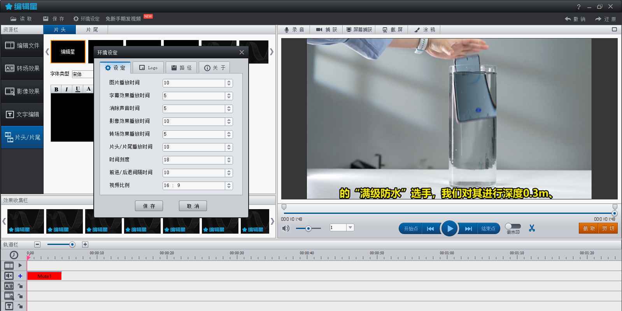
Task: Zoom out the timeline with minus button
Action: pyautogui.click(x=37, y=245)
